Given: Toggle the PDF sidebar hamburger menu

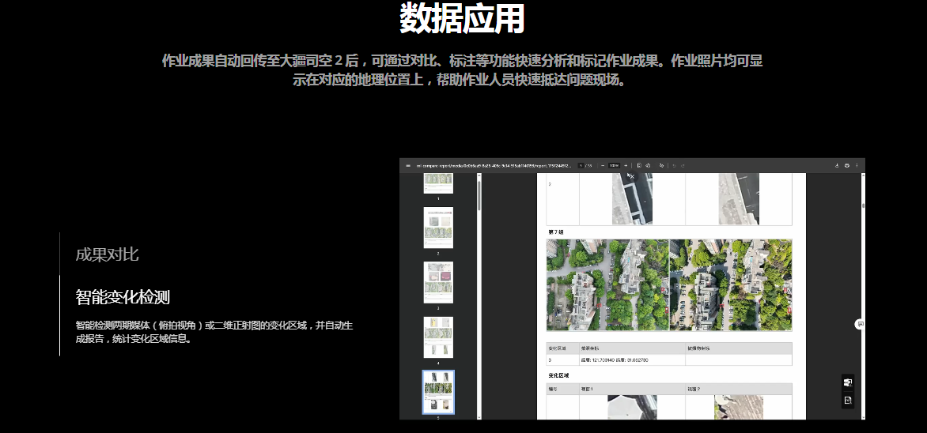Looking at the screenshot, I should pyautogui.click(x=408, y=166).
